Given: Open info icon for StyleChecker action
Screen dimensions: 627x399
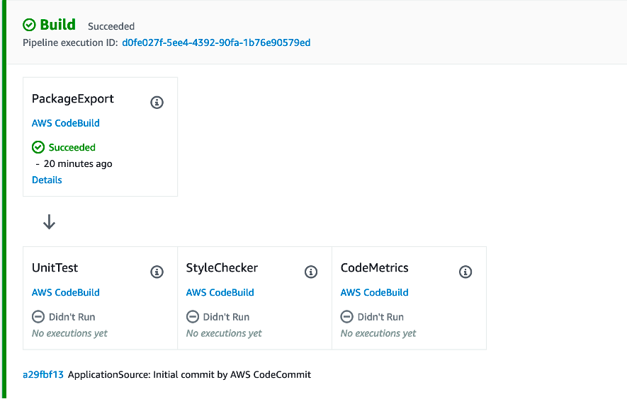Looking at the screenshot, I should pyautogui.click(x=311, y=272).
